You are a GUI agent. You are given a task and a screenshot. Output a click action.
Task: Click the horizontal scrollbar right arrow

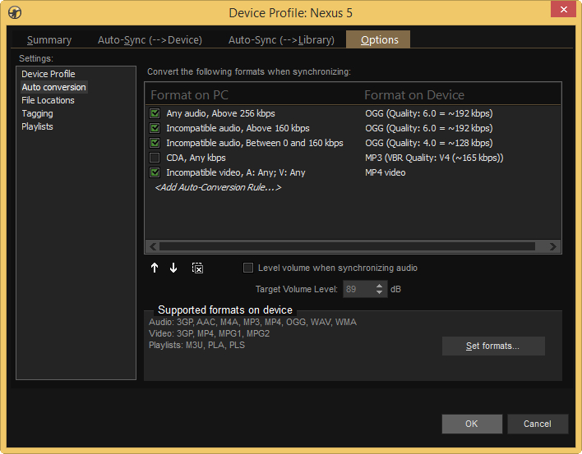click(x=553, y=246)
